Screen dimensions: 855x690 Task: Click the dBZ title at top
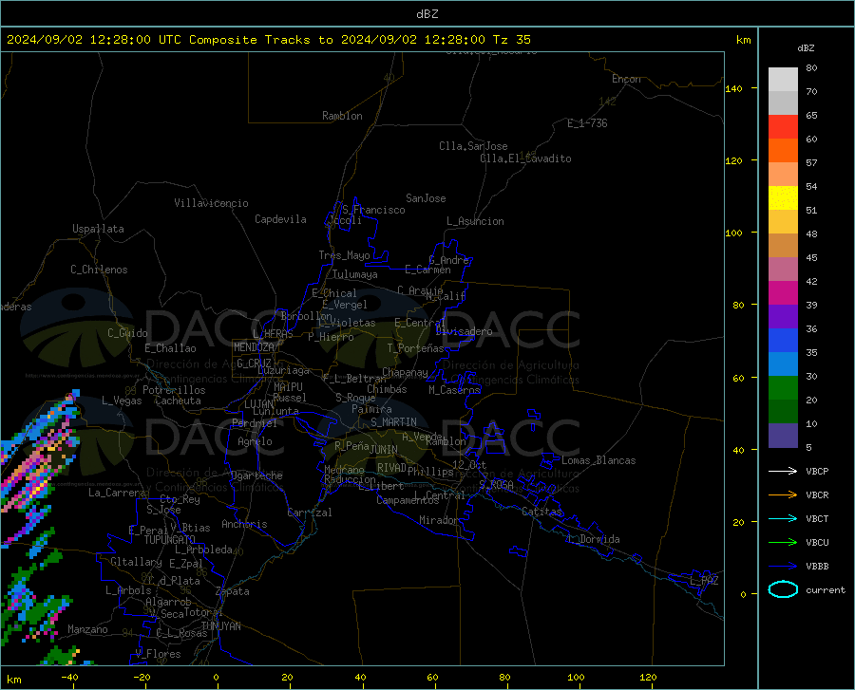pyautogui.click(x=427, y=14)
